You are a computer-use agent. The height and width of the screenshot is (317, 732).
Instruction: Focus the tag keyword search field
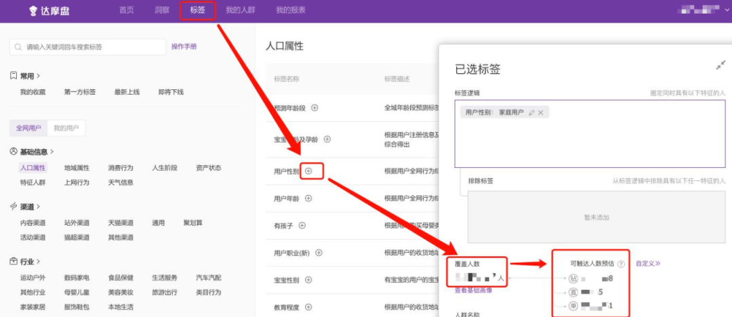87,47
